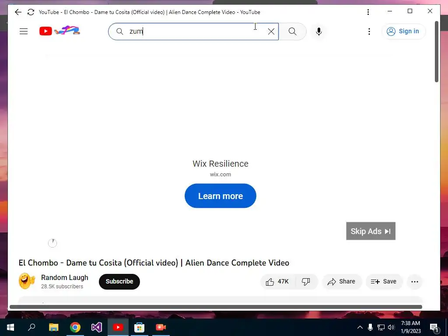Go back with the window back arrow
448x336 pixels.
(x=18, y=12)
